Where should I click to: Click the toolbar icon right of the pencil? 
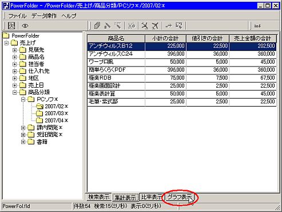[x=118, y=26]
